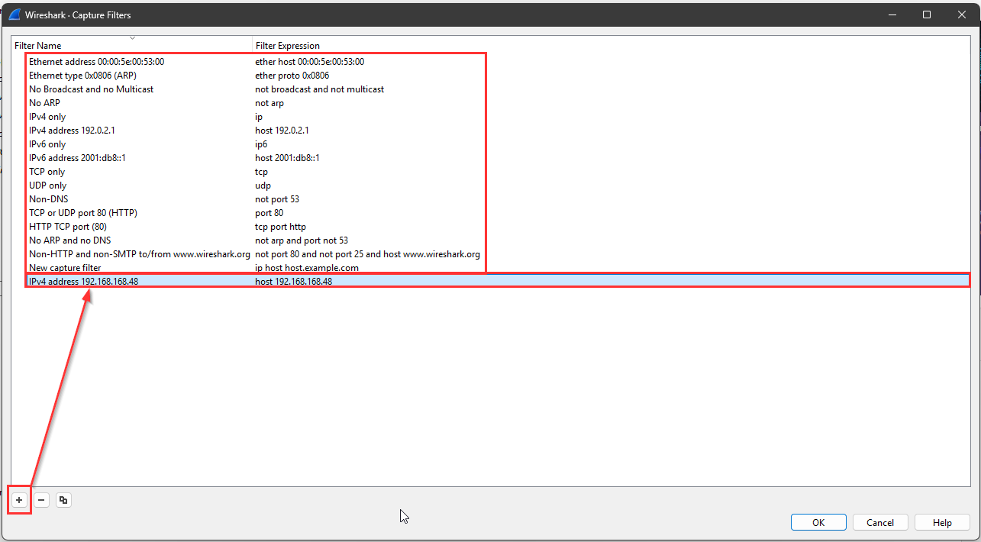981x542 pixels.
Task: Click expression 'ether host 00:00:5e:00:53:00'
Action: [309, 62]
